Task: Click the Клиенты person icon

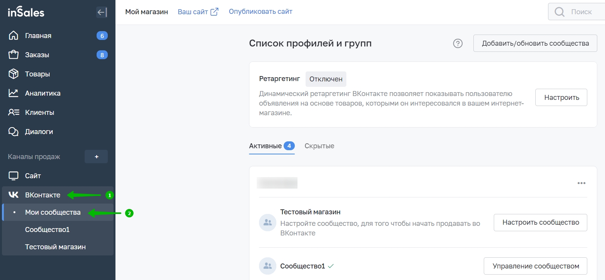Action: [13, 112]
